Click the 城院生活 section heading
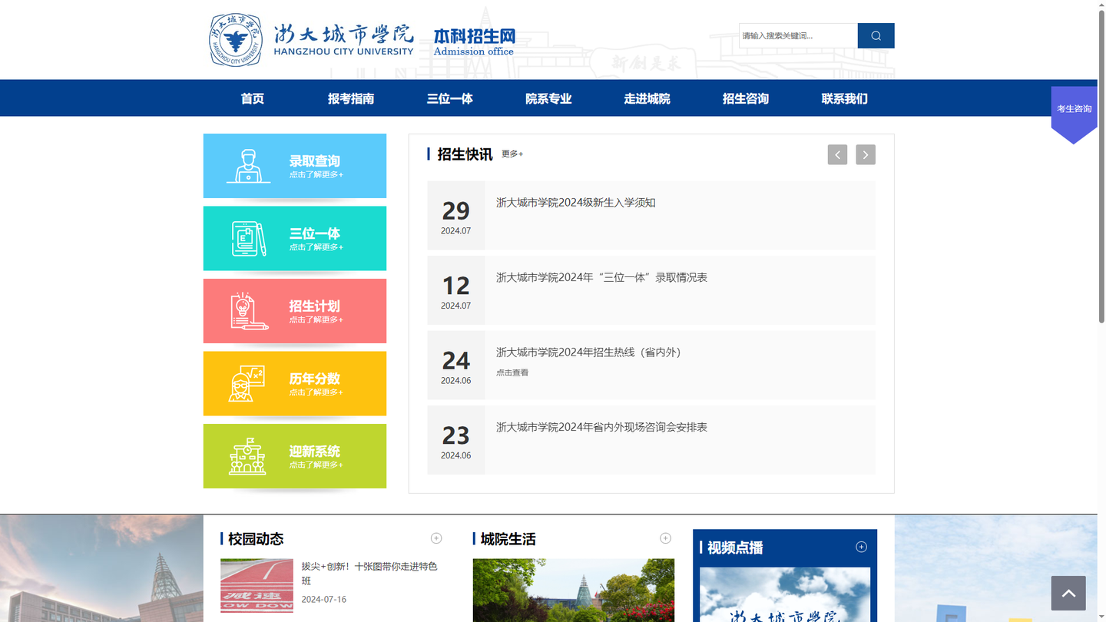Screen dimensions: 1106x622 coord(508,539)
